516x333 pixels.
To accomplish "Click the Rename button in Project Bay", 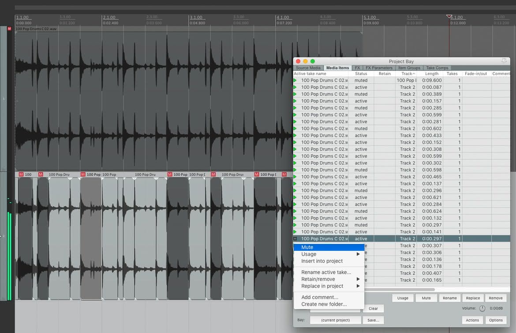I will click(449, 298).
